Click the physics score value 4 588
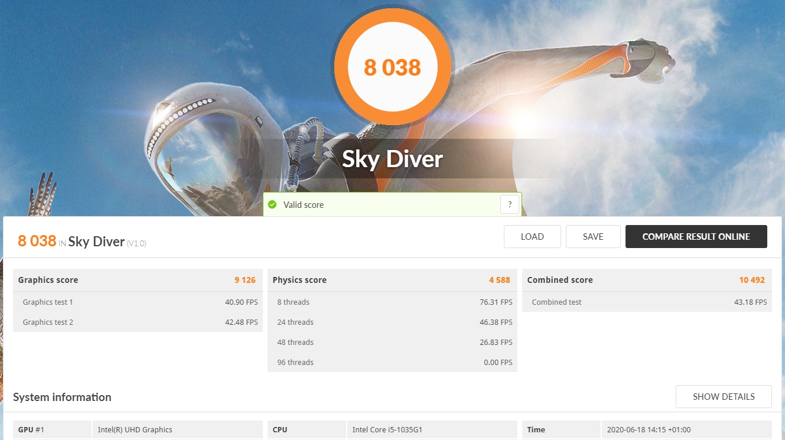 click(x=501, y=280)
